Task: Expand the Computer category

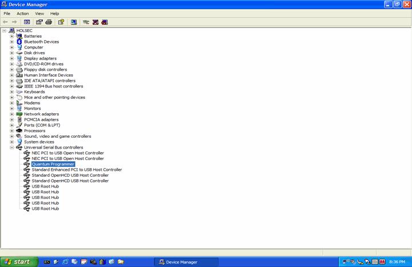Action: tap(11, 47)
